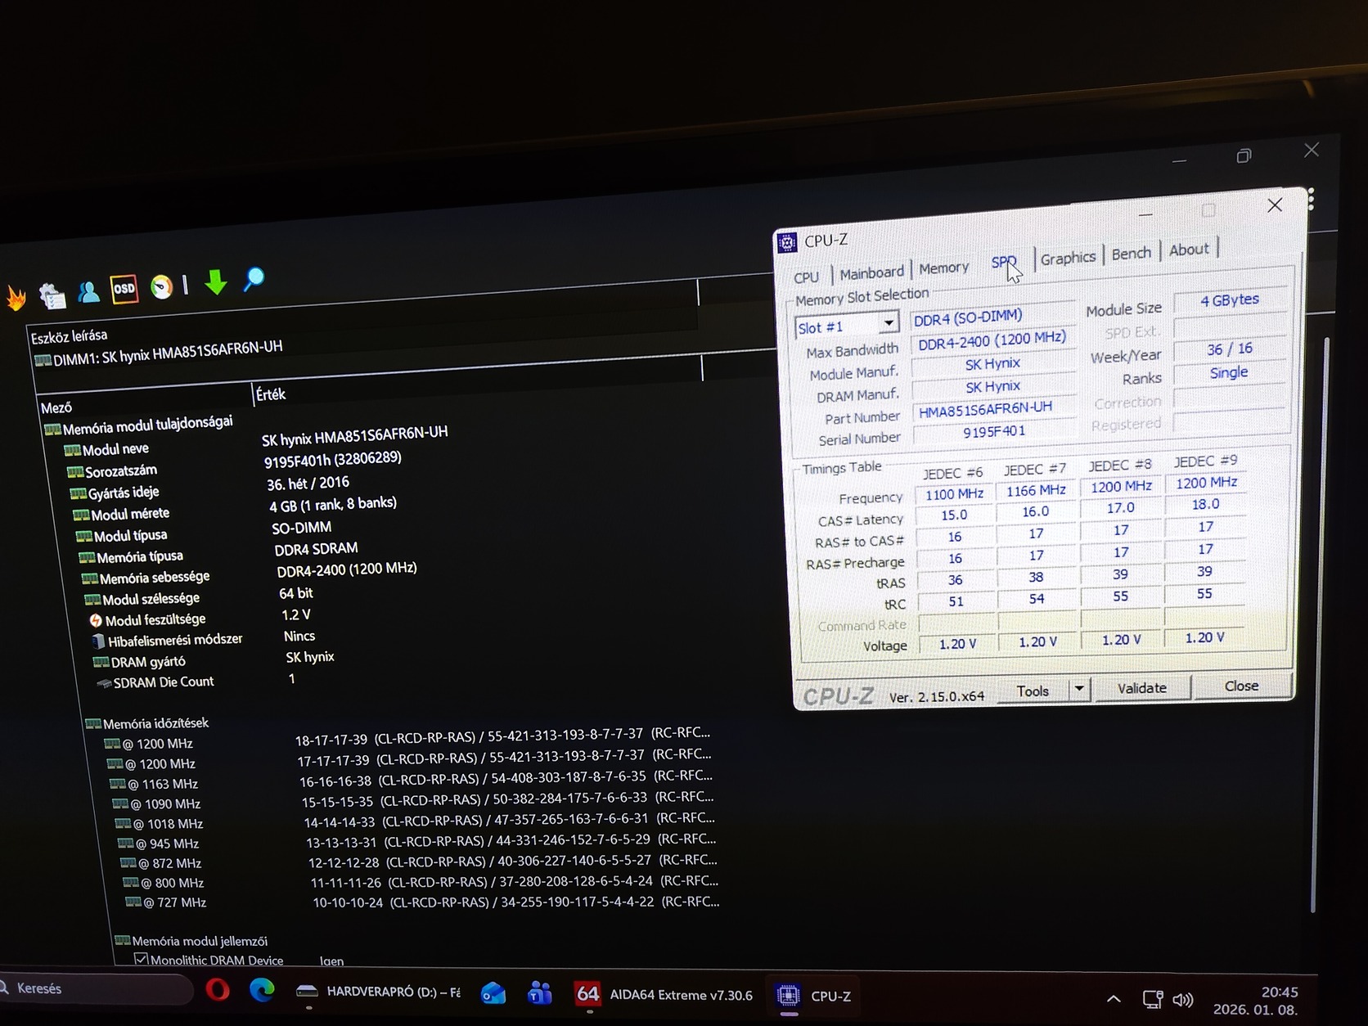Click the AIDA64 report icon
This screenshot has width=1368, height=1026.
[x=52, y=295]
